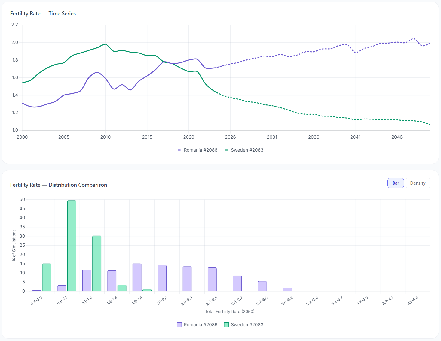The image size is (441, 341).
Task: Click Romania's bar for 1.8–2.0
Action: click(162, 278)
